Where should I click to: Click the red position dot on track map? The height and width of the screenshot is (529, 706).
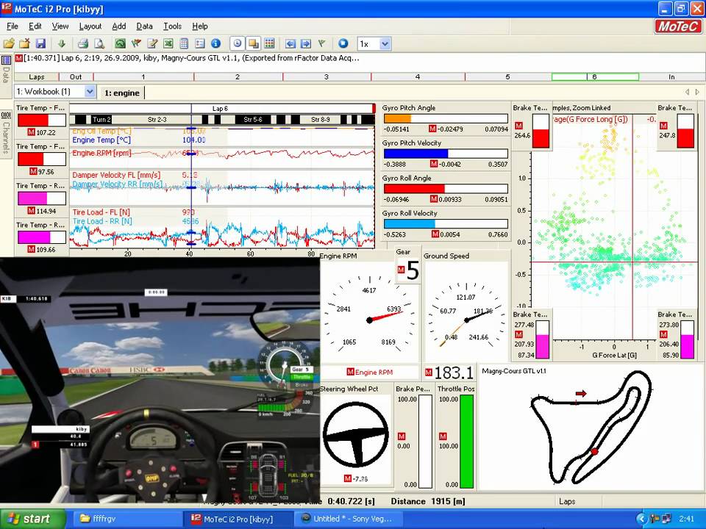[594, 452]
